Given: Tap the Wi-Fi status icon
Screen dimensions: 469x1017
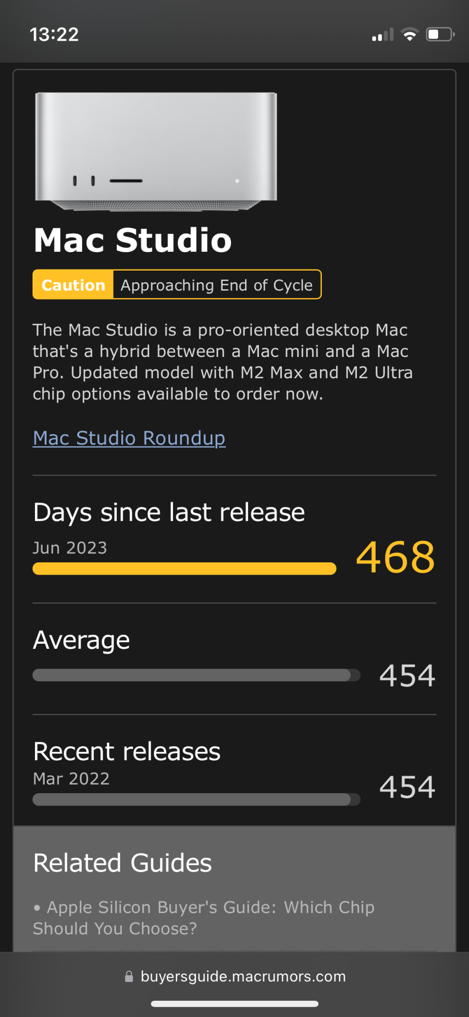Looking at the screenshot, I should [409, 35].
